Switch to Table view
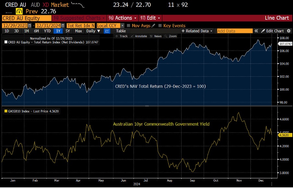This screenshot has width=293, height=188. pyautogui.click(x=121, y=31)
